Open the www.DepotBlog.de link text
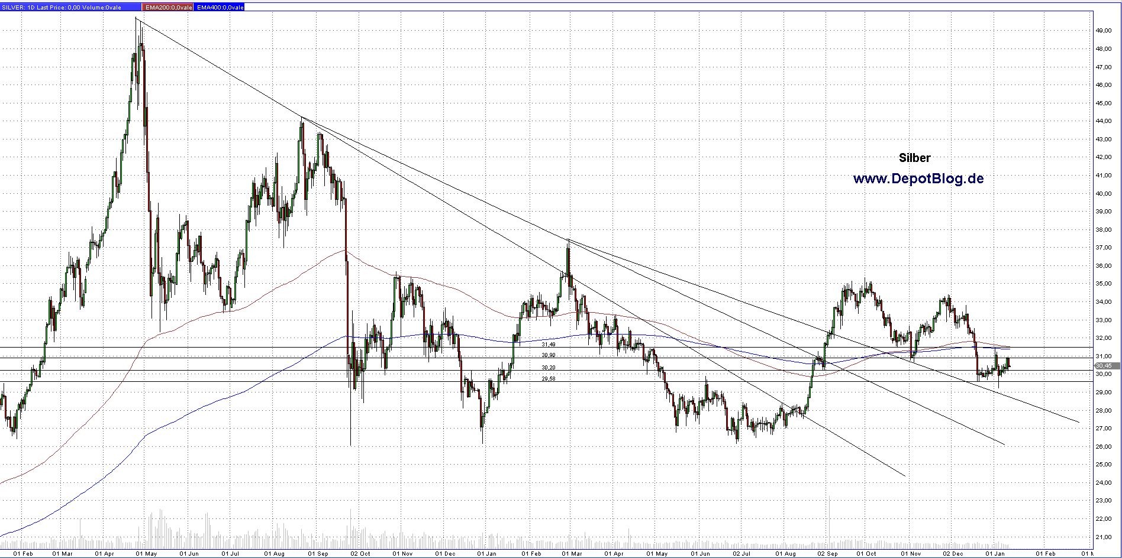 [x=918, y=179]
